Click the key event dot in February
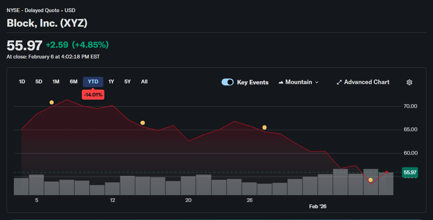 point(371,180)
